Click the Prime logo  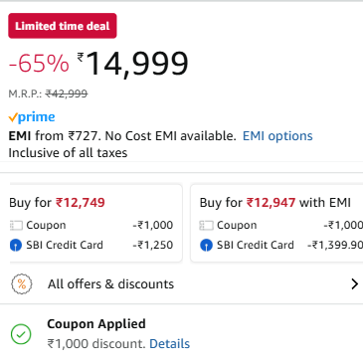tap(32, 117)
